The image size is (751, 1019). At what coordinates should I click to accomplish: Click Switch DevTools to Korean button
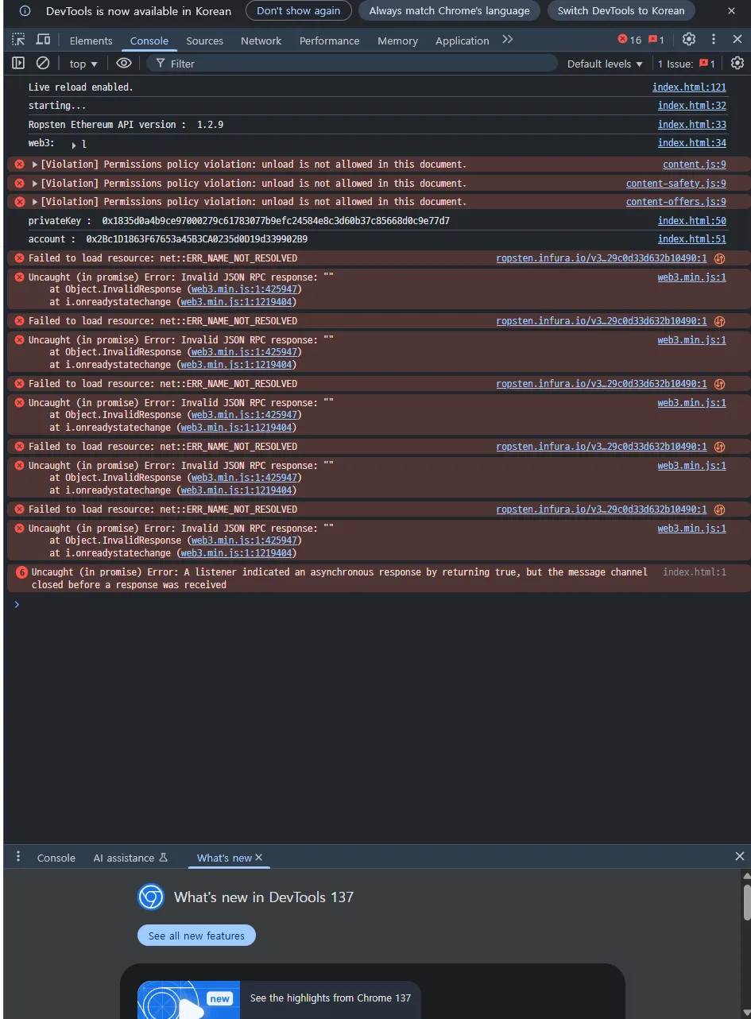621,11
